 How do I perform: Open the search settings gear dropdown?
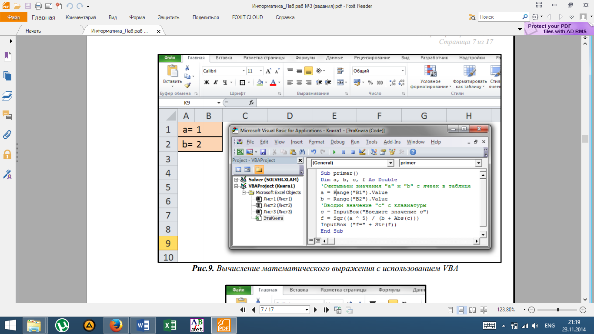537,17
